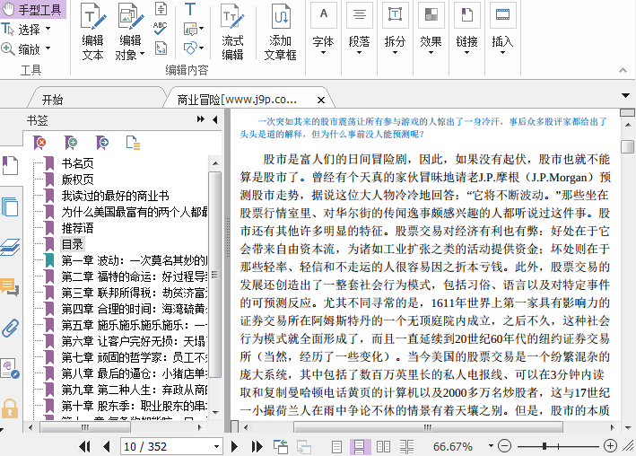The height and width of the screenshot is (456, 636).
Task: Click the Flow Edit (流式编辑) tool
Action: tap(232, 33)
